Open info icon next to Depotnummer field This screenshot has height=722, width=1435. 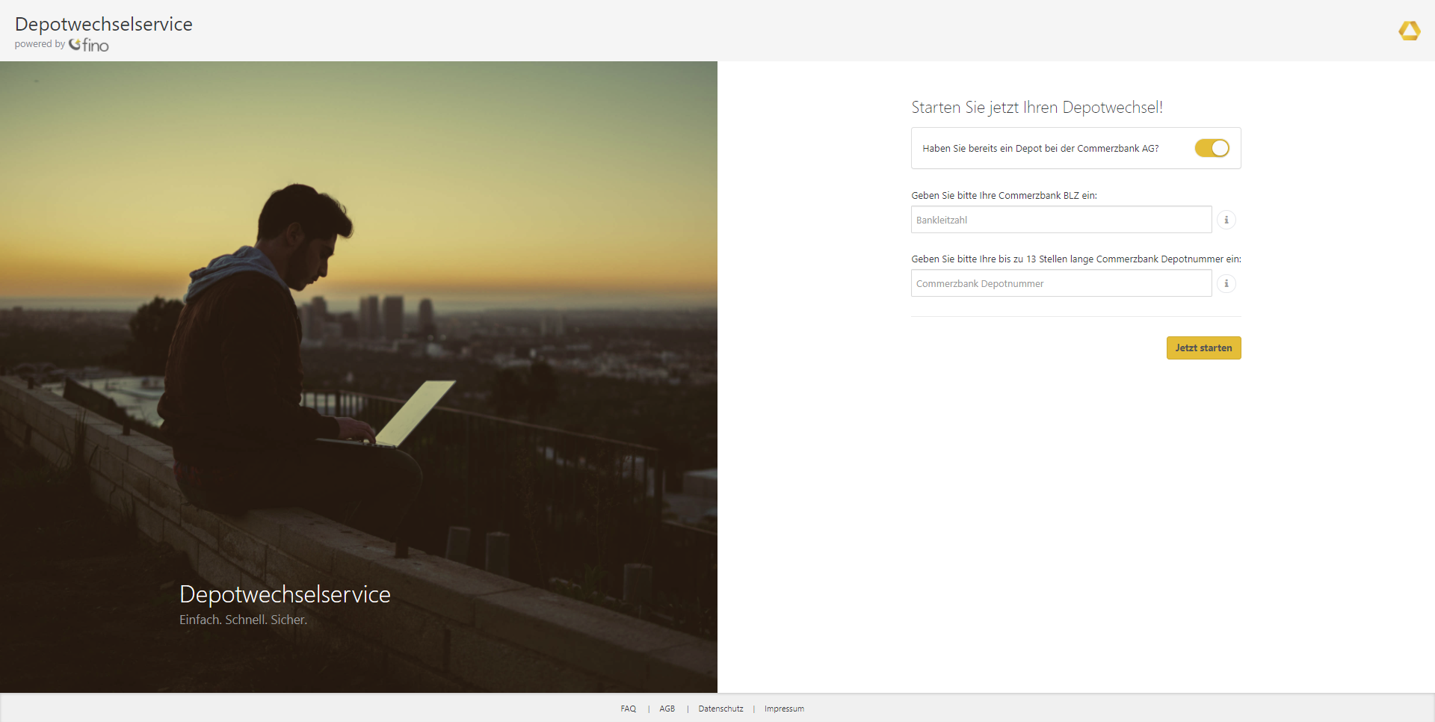point(1226,283)
